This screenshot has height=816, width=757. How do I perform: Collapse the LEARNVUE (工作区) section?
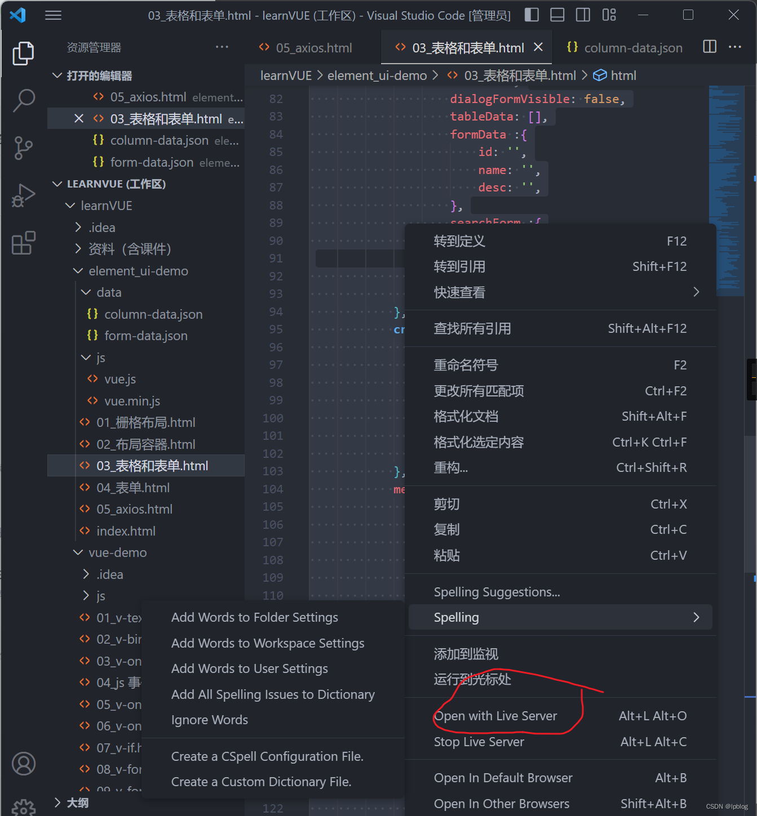[146, 184]
